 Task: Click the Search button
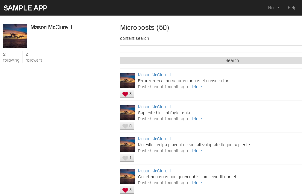(211, 60)
